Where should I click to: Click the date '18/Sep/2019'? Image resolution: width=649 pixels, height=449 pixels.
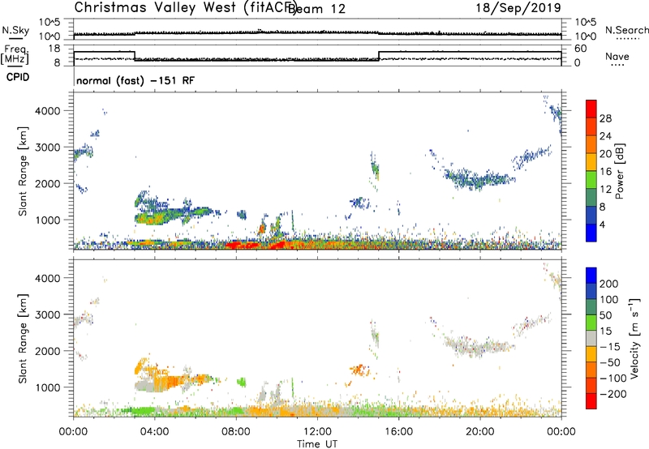pyautogui.click(x=518, y=7)
